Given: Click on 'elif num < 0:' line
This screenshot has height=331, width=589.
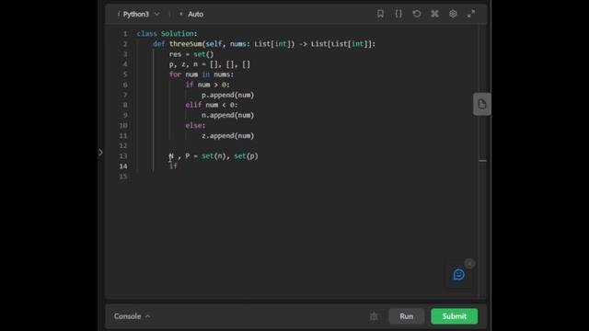Looking at the screenshot, I should coord(212,105).
